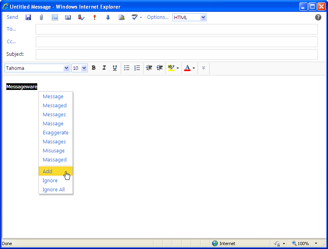The width and height of the screenshot is (328, 249).
Task: Choose suggestion Misusage
Action: point(54,151)
